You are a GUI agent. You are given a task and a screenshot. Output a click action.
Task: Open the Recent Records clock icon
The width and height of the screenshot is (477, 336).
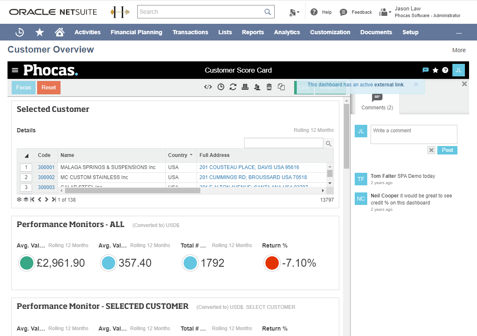click(20, 32)
